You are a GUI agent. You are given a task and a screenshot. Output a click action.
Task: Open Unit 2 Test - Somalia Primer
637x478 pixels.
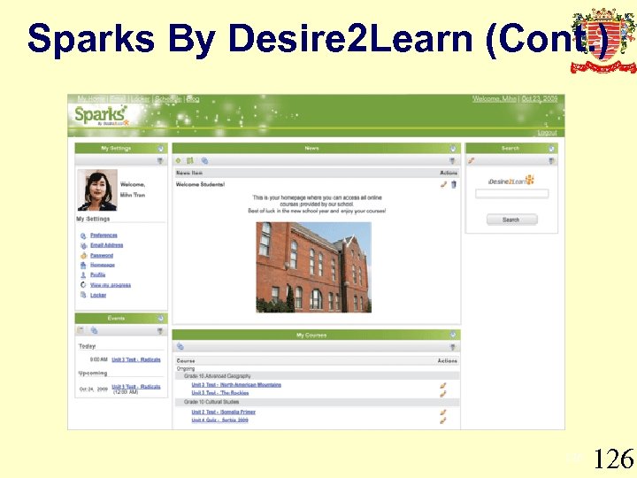(224, 412)
